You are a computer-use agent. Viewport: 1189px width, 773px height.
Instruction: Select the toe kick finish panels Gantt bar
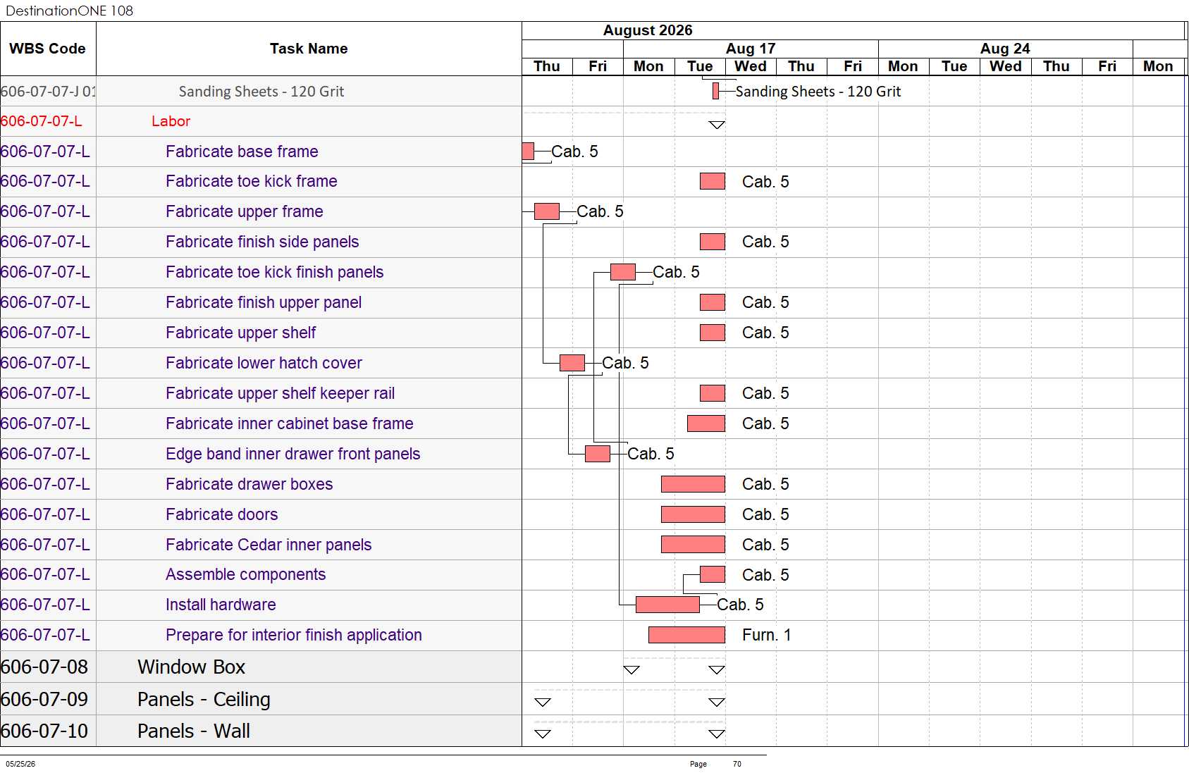coord(623,272)
